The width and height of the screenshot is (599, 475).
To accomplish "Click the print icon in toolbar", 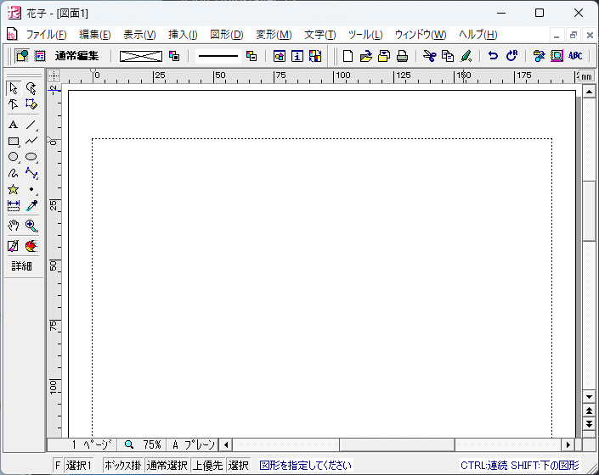I will [x=402, y=56].
